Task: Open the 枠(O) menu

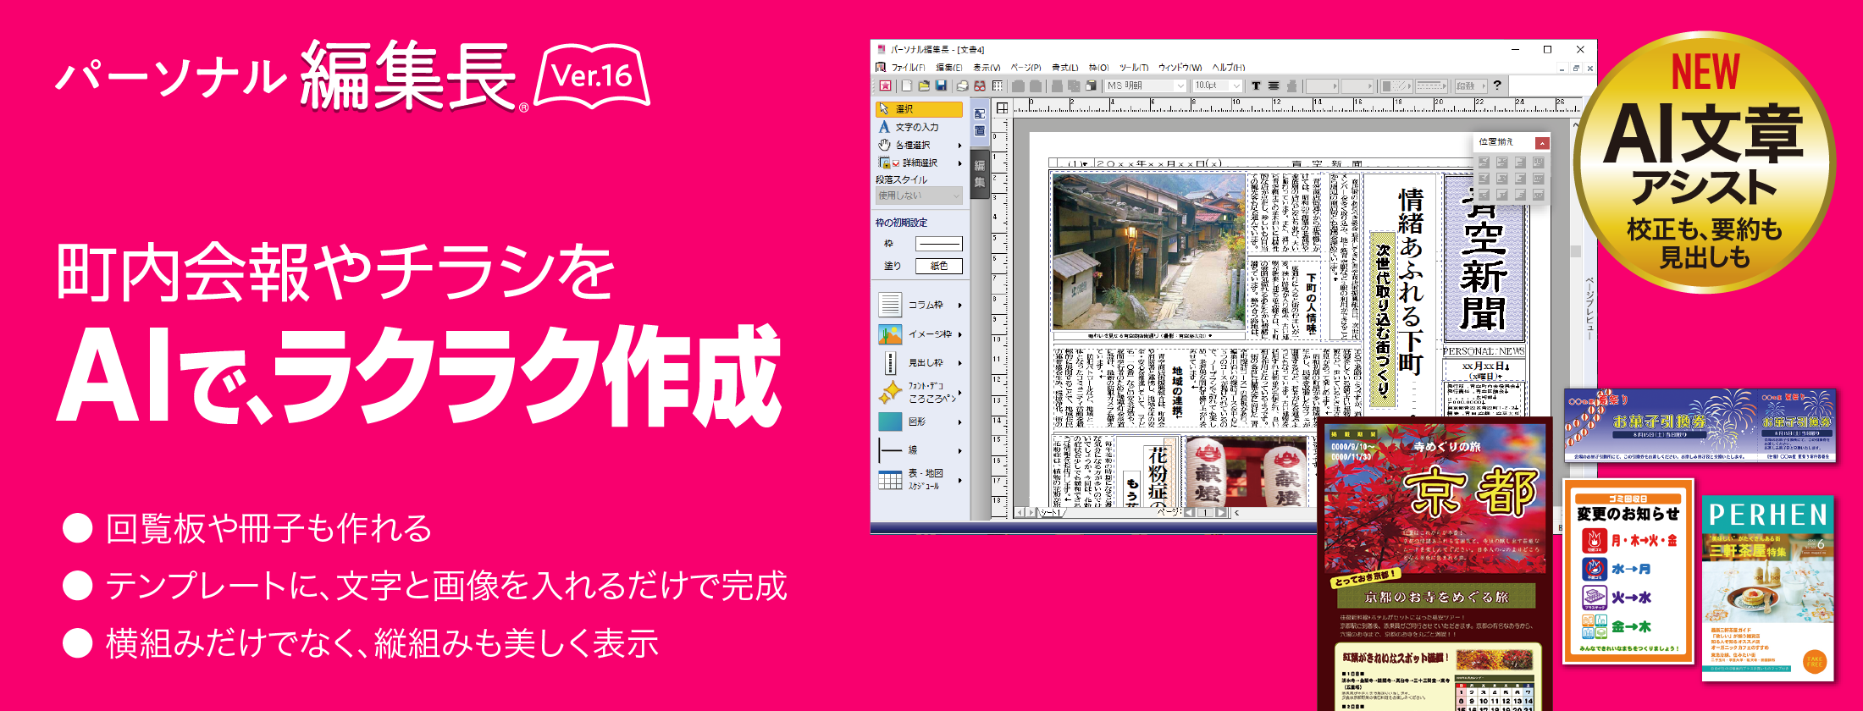Action: pyautogui.click(x=1098, y=68)
